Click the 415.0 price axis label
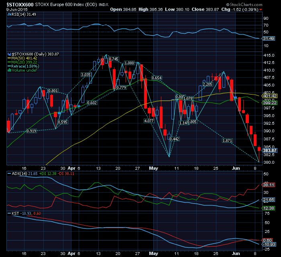Screen dimensions: 281x257 pos(269,56)
